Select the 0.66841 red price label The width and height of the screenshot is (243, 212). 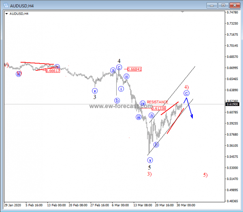135,69
